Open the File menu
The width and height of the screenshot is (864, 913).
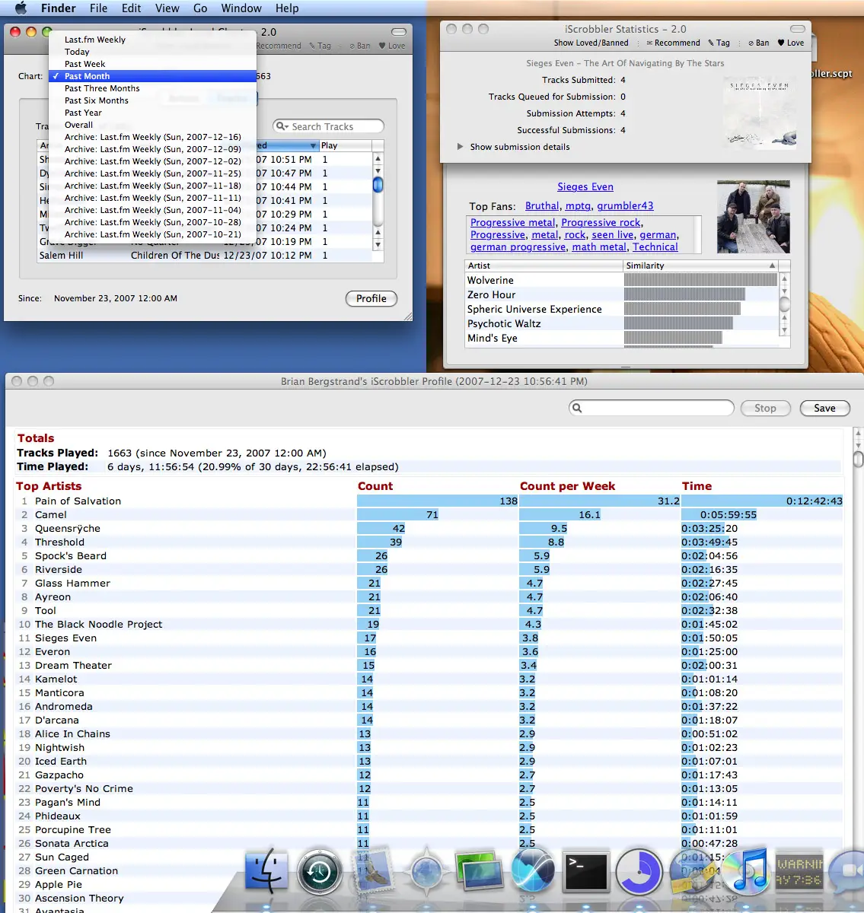(x=98, y=8)
